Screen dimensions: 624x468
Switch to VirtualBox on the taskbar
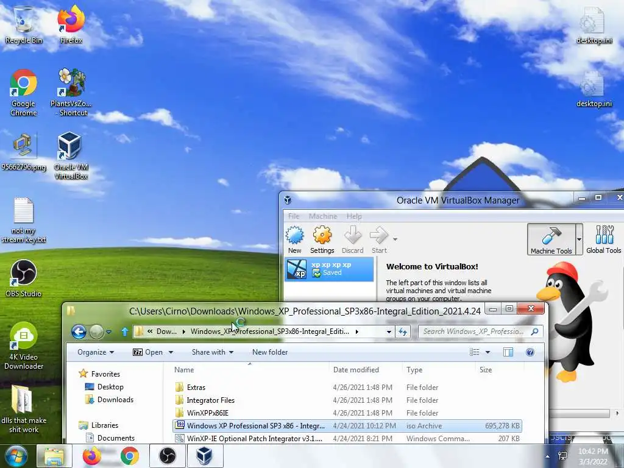coord(205,456)
